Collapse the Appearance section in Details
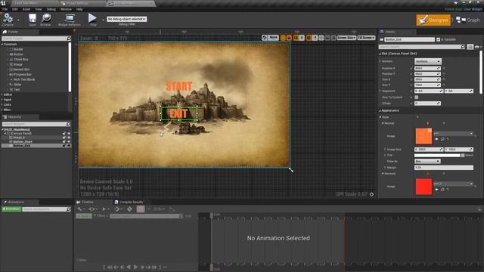Screen dimensions: 484x272 click(x=380, y=110)
